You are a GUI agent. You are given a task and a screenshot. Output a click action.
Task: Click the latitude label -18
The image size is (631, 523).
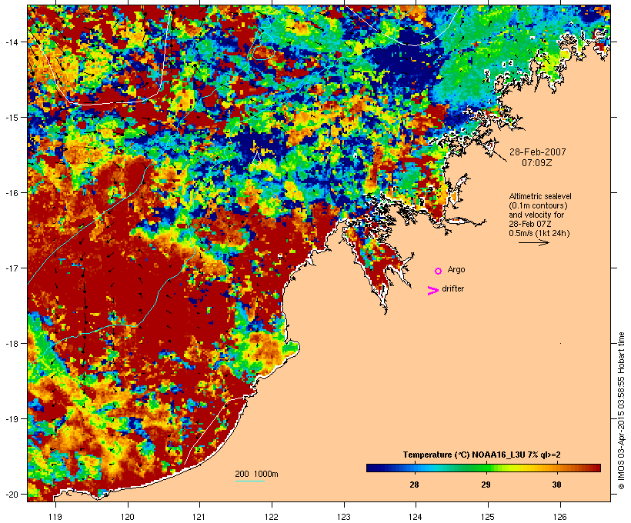coord(11,343)
